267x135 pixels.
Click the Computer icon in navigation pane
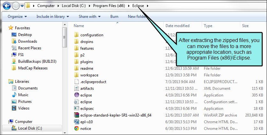coord(11,122)
